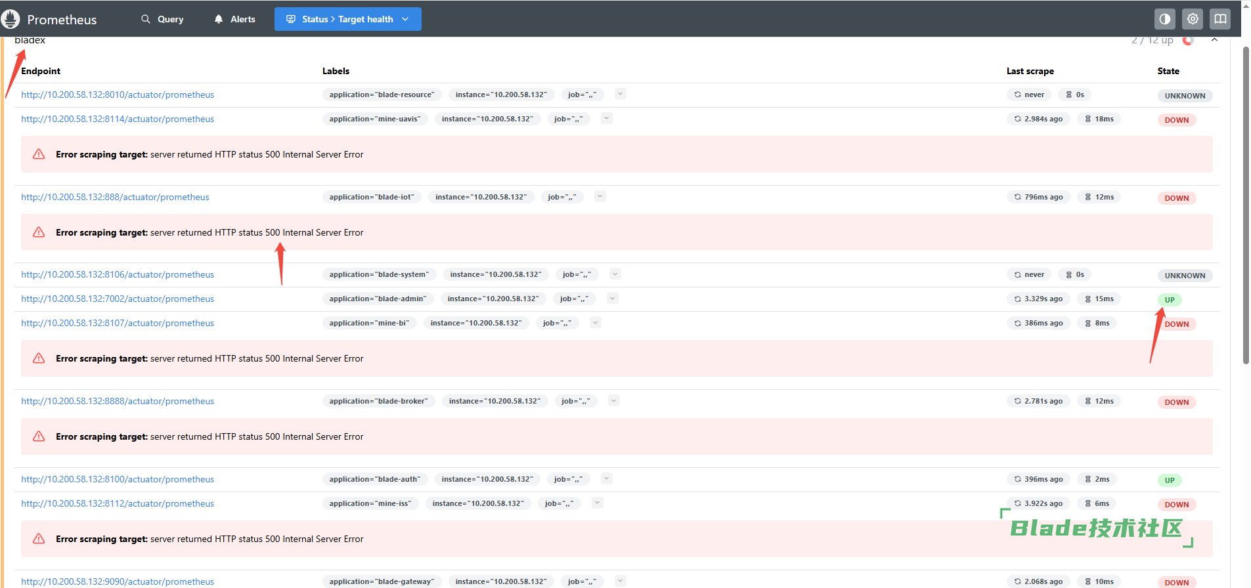1251x588 pixels.
Task: Open the Query page
Action: 162,19
